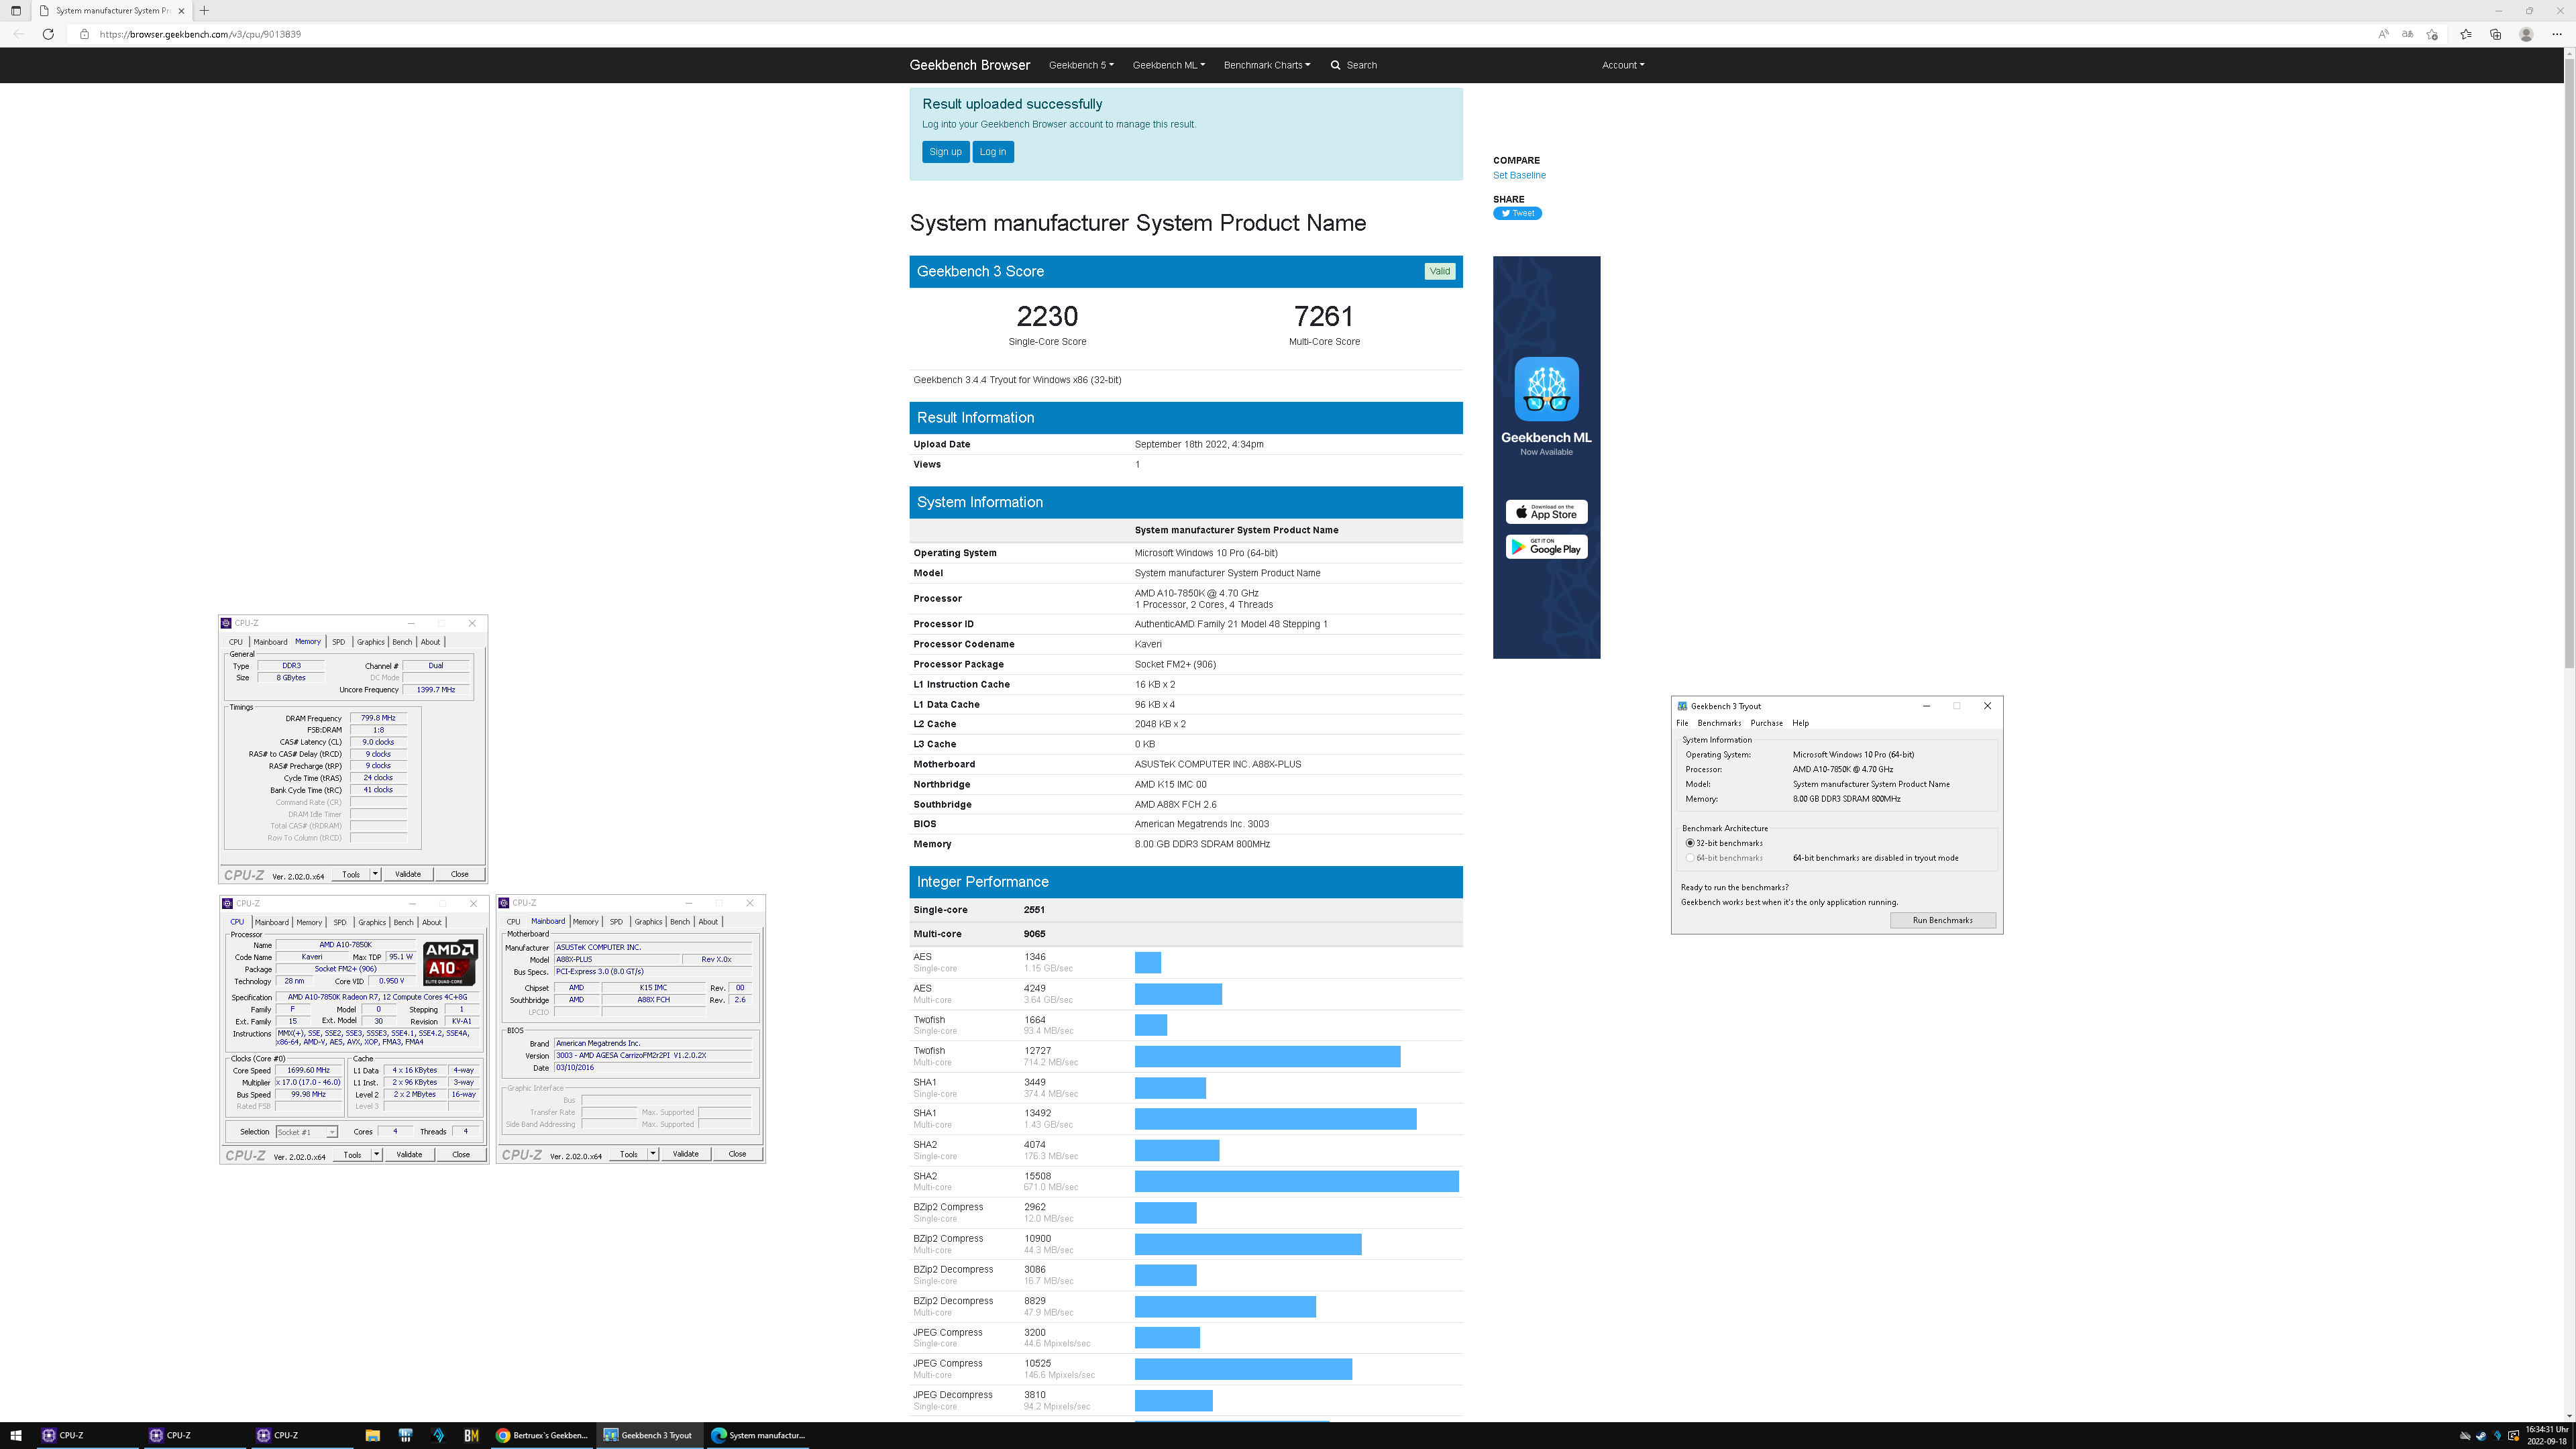2576x1449 pixels.
Task: Click the site lock icon in address bar
Action: click(84, 34)
